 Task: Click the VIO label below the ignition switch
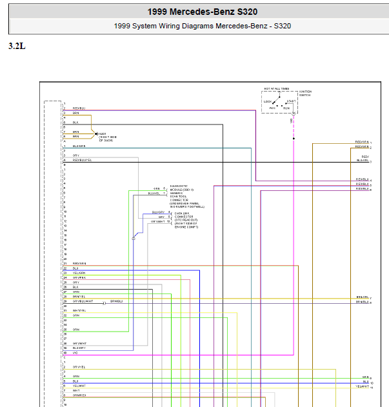pos(291,121)
